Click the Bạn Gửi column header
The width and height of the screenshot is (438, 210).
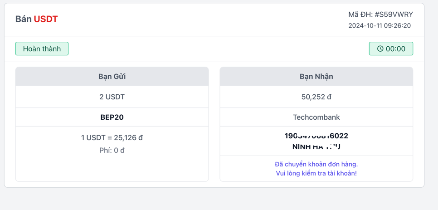(x=112, y=77)
